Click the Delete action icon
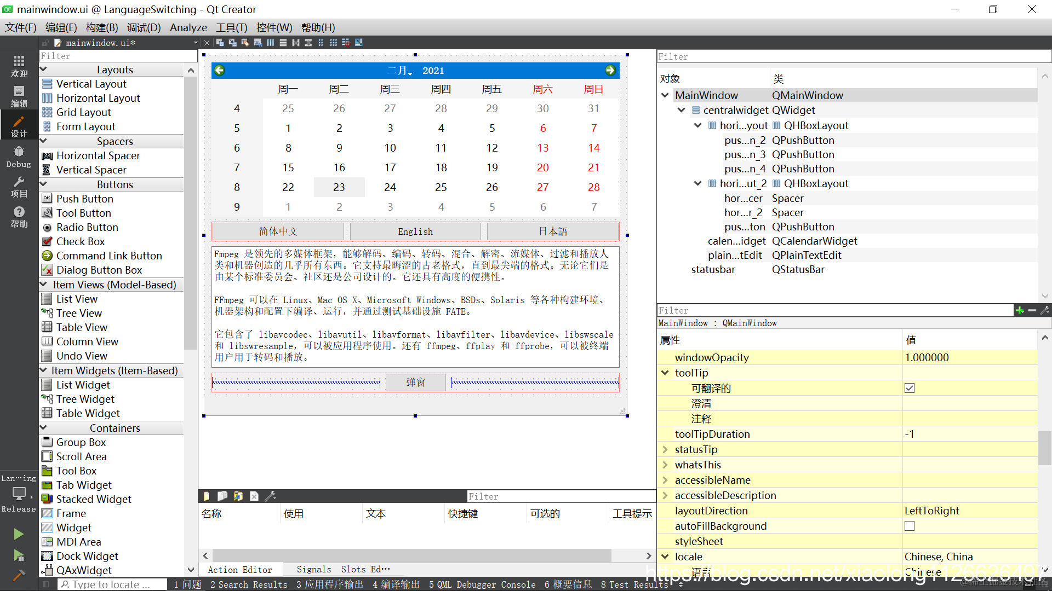 click(x=254, y=496)
